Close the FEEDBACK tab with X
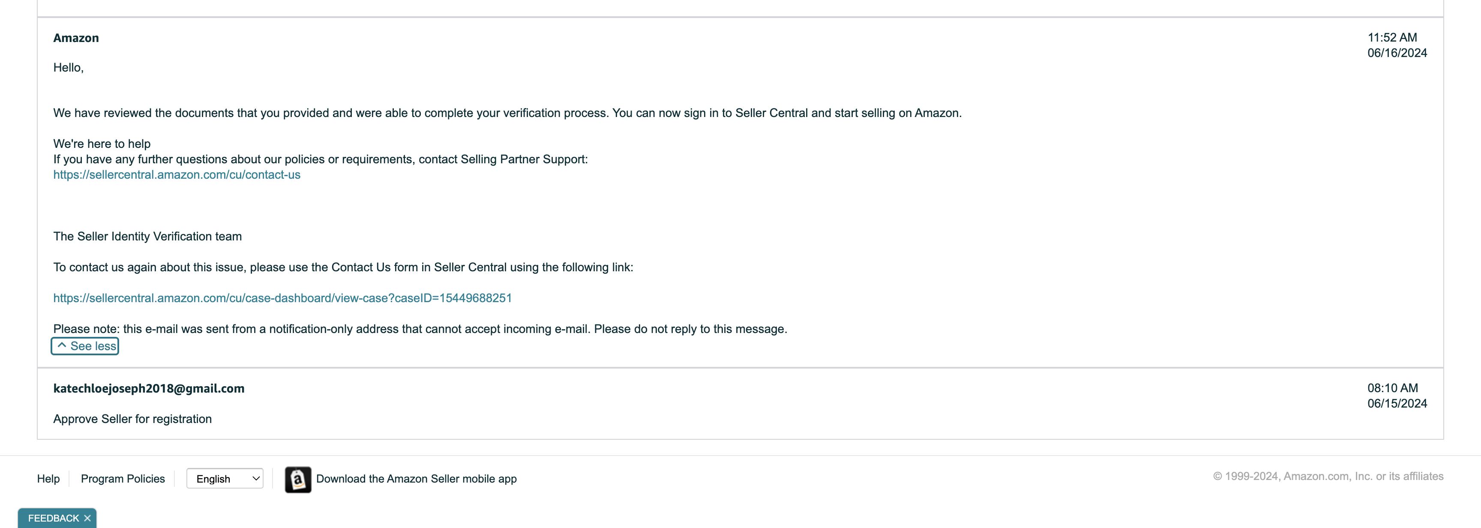Viewport: 1481px width, 528px height. (87, 518)
